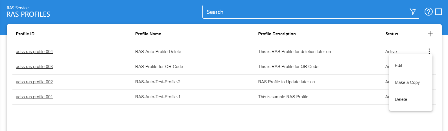Choose Make a Copy in the menu
The image size is (448, 131).
407,82
